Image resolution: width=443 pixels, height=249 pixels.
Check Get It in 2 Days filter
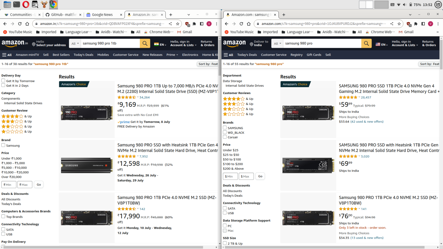3,85
